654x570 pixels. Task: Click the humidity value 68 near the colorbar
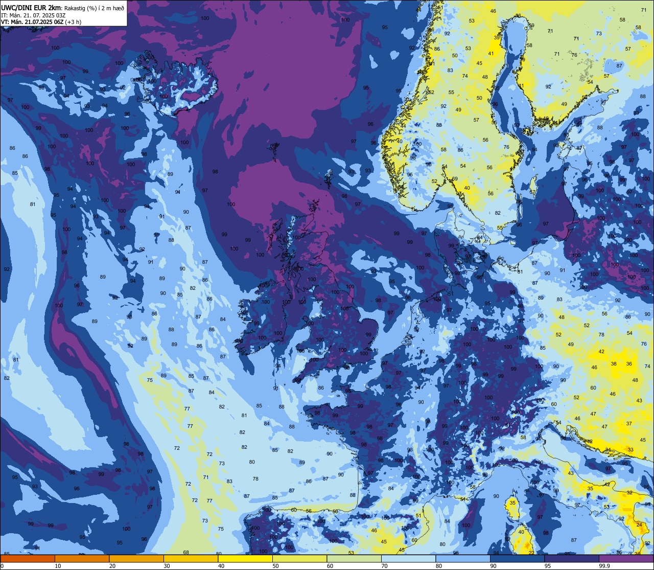[x=186, y=553]
